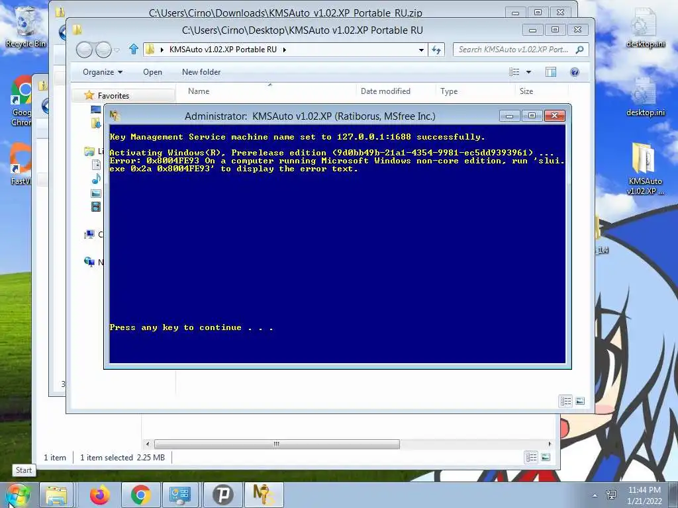Click the refresh button beside the address bar
Screen dimensions: 678x508
click(436, 50)
